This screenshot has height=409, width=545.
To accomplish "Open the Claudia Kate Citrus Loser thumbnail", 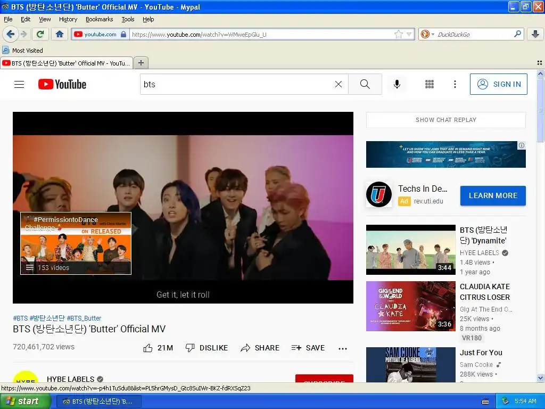I will 410,306.
